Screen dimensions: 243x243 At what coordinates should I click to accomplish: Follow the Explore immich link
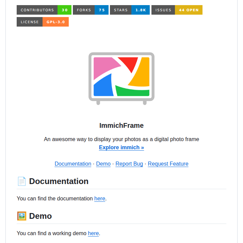[x=121, y=148]
